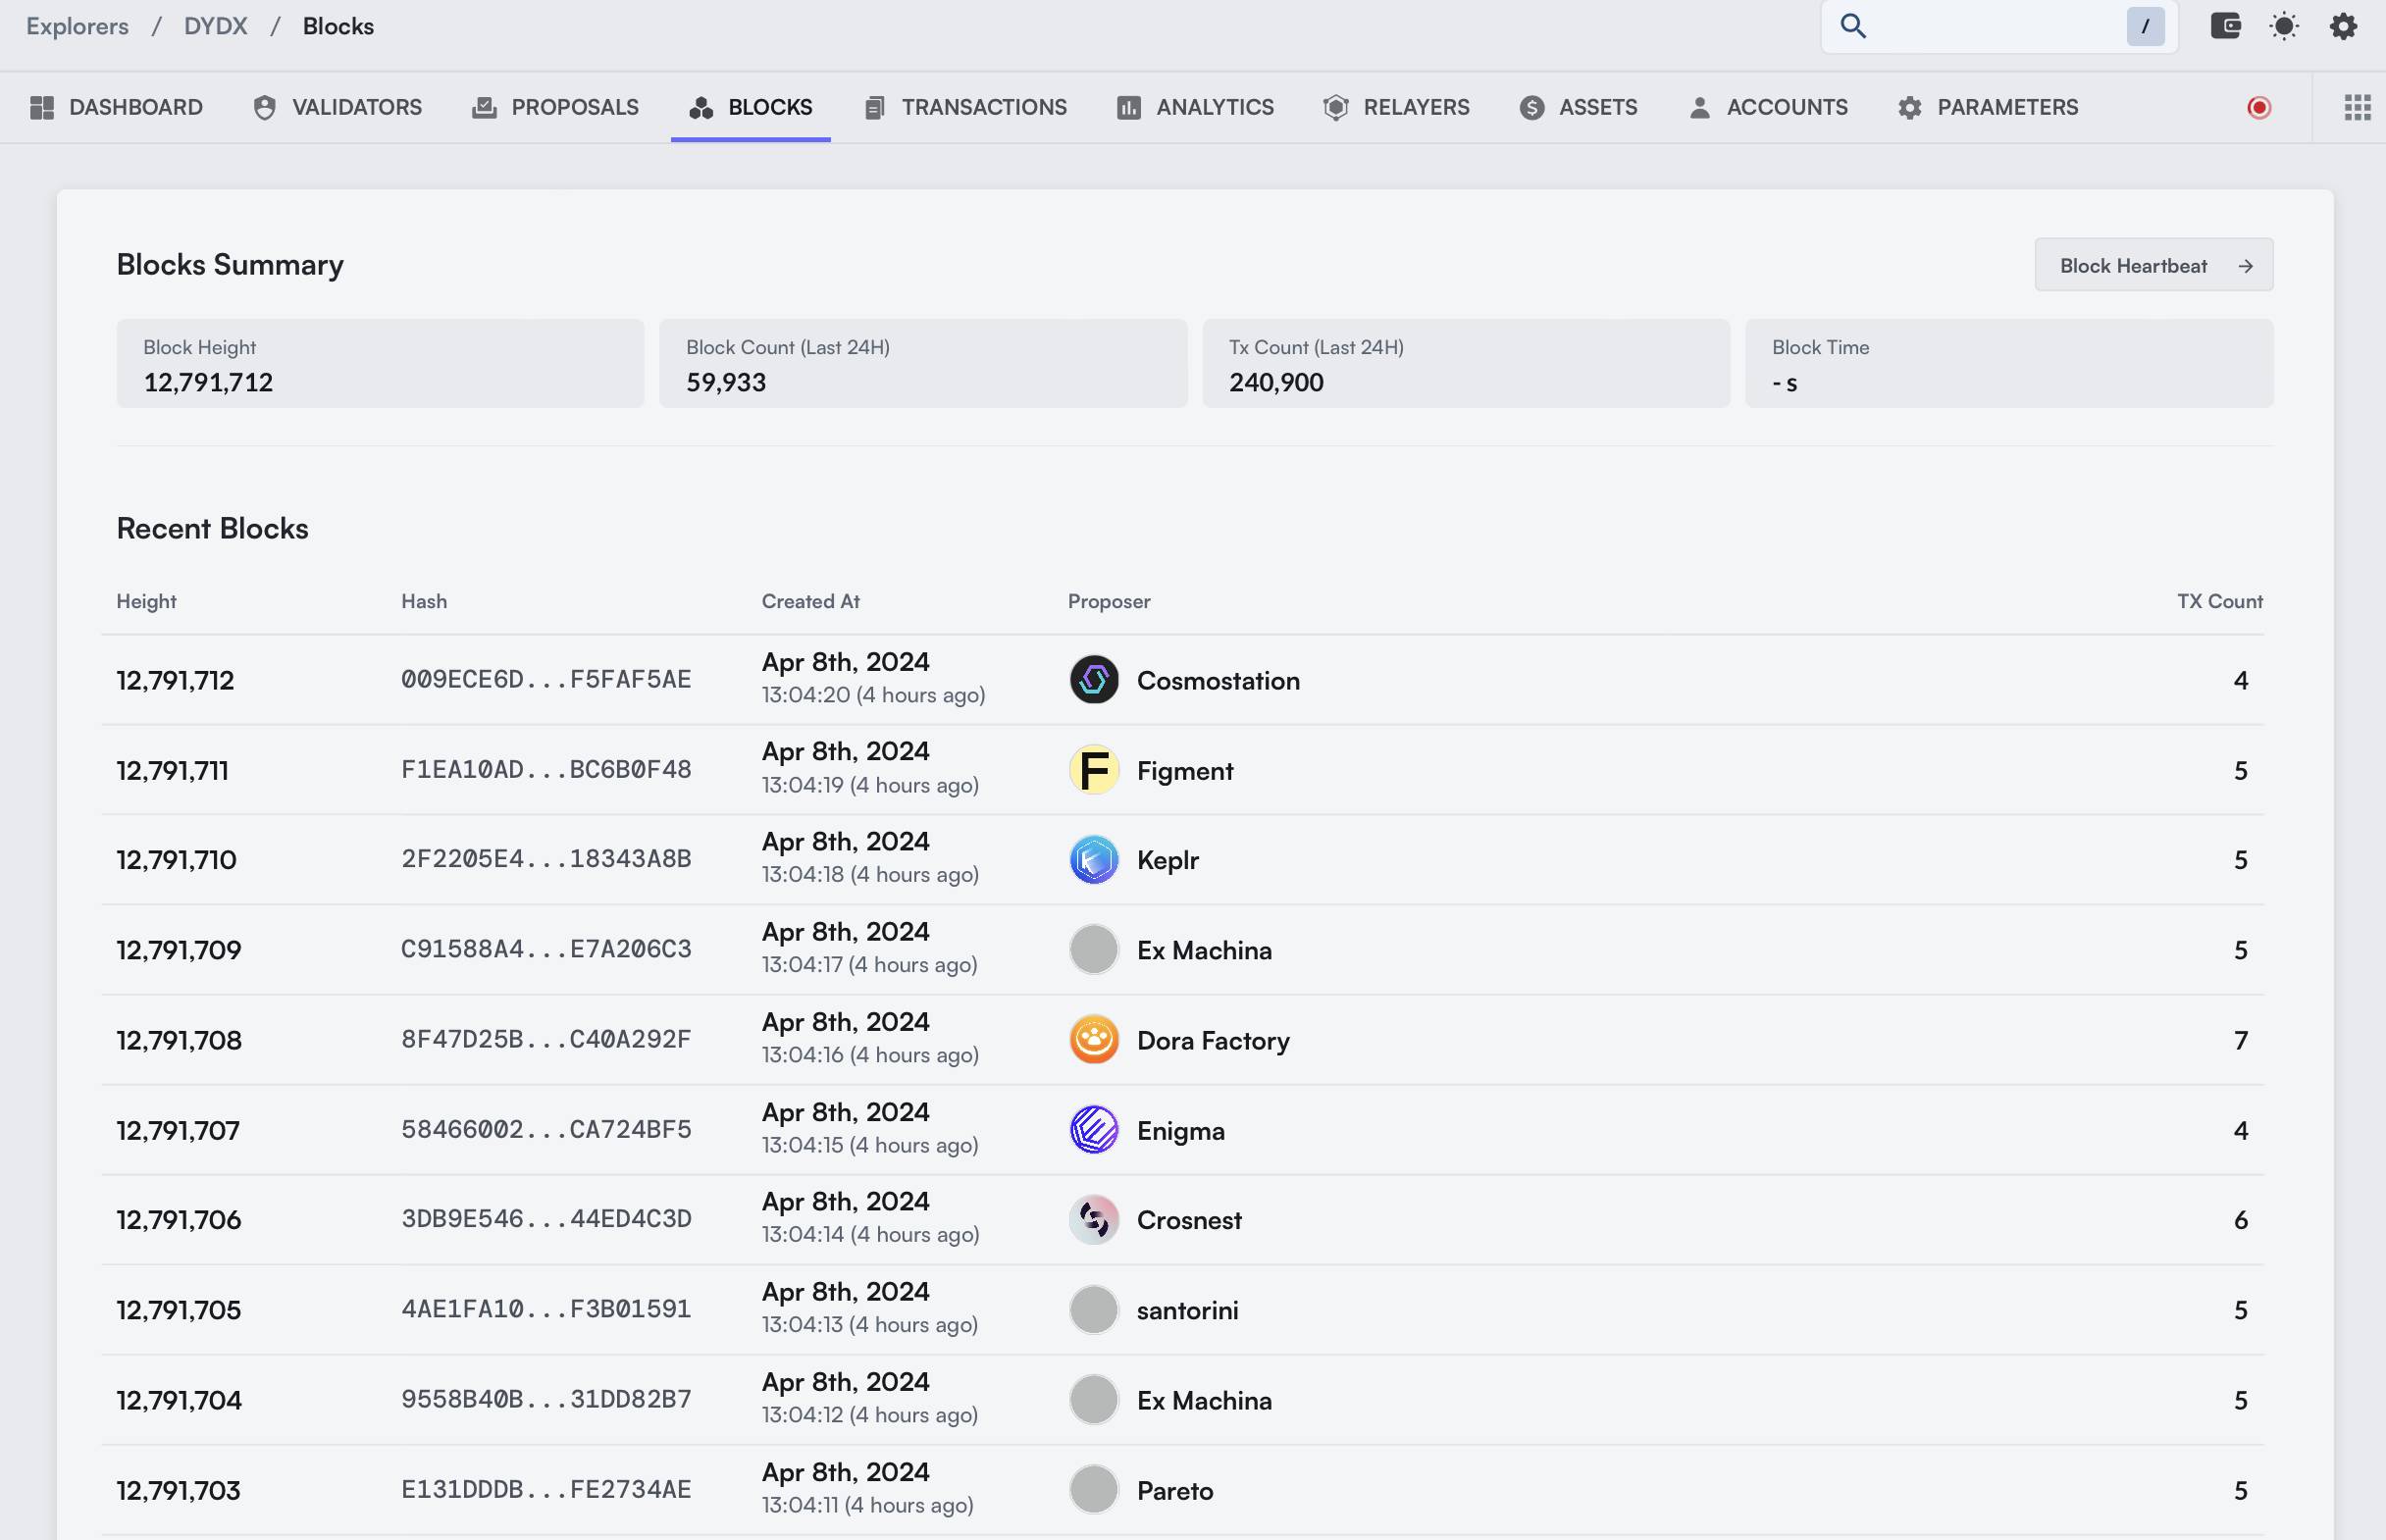The image size is (2386, 1540).
Task: Click avatar for Ex Machina at block 12,791,704
Action: [x=1093, y=1400]
